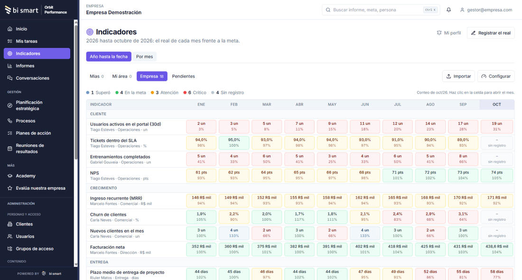Click the Churn de clientes indicator name
The width and height of the screenshot is (522, 280).
(108, 215)
